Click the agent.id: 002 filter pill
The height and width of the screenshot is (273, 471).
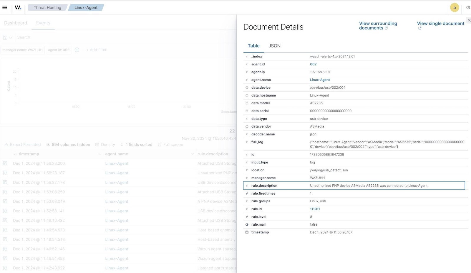coord(59,50)
